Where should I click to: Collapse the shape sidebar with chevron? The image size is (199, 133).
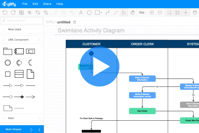39,130
